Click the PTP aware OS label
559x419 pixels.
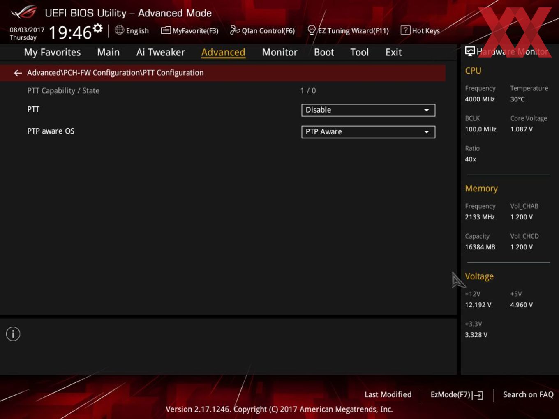click(51, 131)
